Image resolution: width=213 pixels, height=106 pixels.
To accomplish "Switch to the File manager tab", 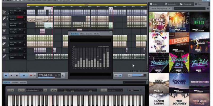I will tap(186, 4).
